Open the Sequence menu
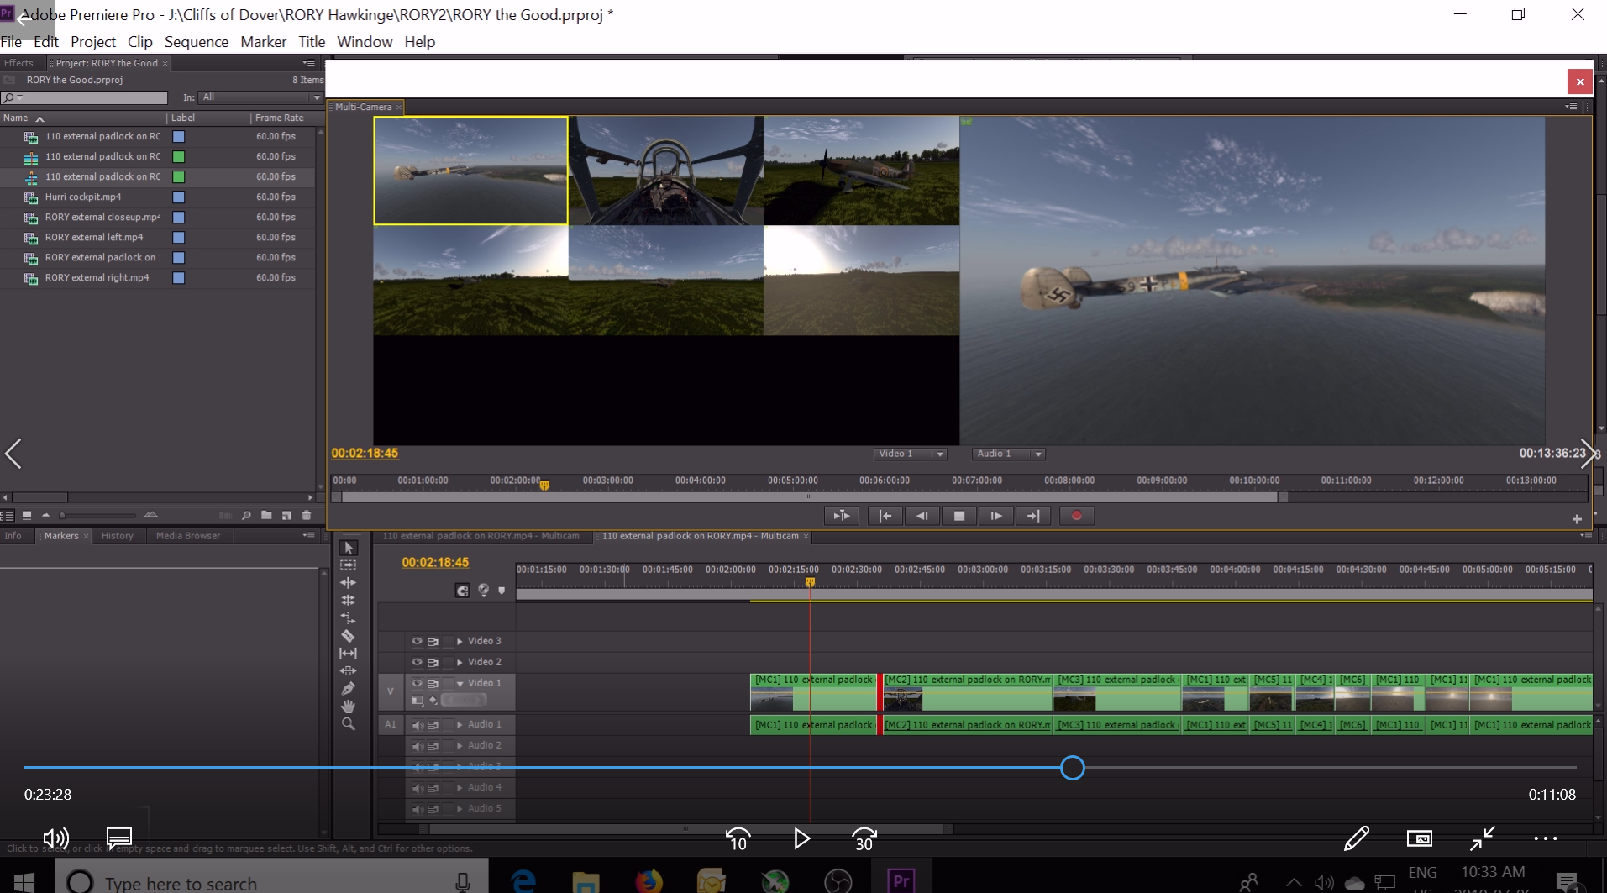 tap(197, 41)
